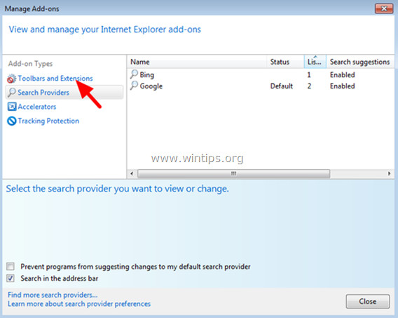Open Toolbars and Extensions add-on type
This screenshot has height=318, width=398.
pyautogui.click(x=55, y=79)
